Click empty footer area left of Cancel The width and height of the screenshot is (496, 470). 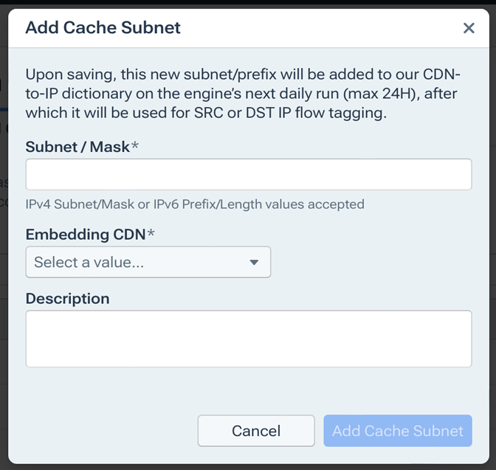tap(103, 431)
